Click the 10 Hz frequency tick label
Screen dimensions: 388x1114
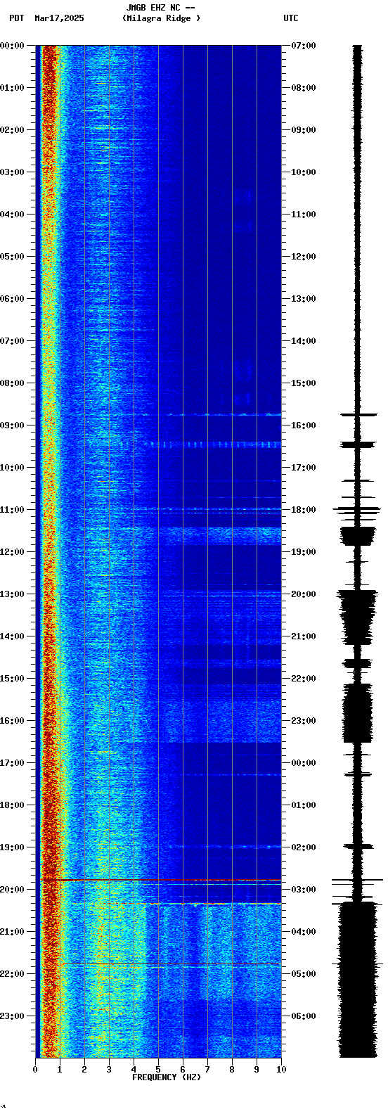click(281, 1070)
